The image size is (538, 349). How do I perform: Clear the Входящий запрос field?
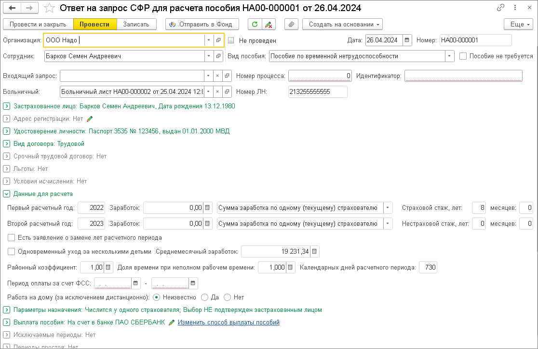pos(217,76)
